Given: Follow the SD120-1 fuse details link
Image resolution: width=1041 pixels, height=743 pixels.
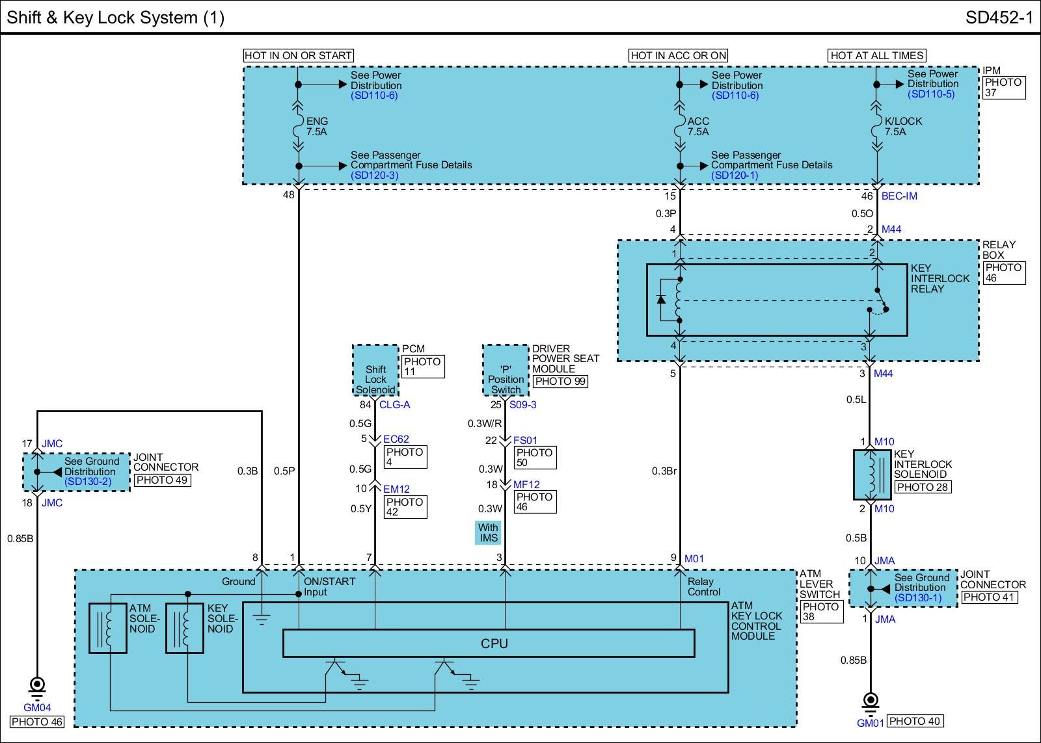Looking at the screenshot, I should (735, 176).
